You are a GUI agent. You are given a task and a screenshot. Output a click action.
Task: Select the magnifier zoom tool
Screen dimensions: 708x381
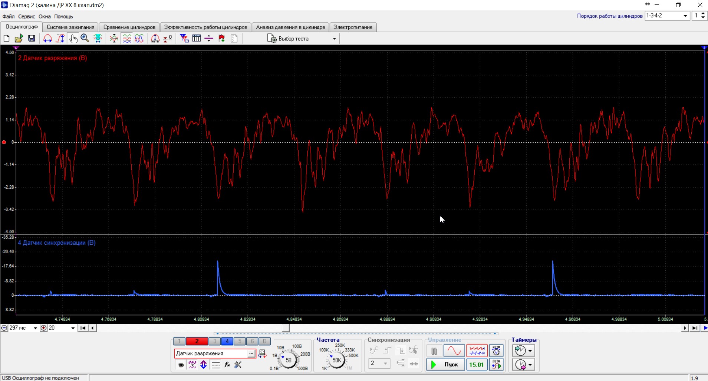click(x=85, y=38)
